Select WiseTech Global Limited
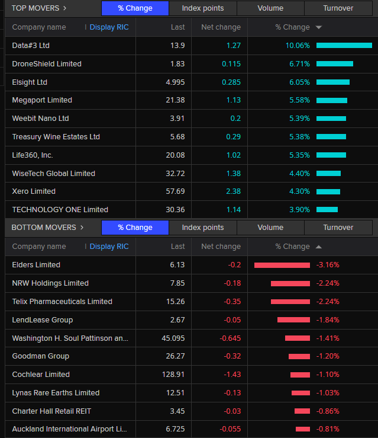378x438 pixels. (x=53, y=174)
